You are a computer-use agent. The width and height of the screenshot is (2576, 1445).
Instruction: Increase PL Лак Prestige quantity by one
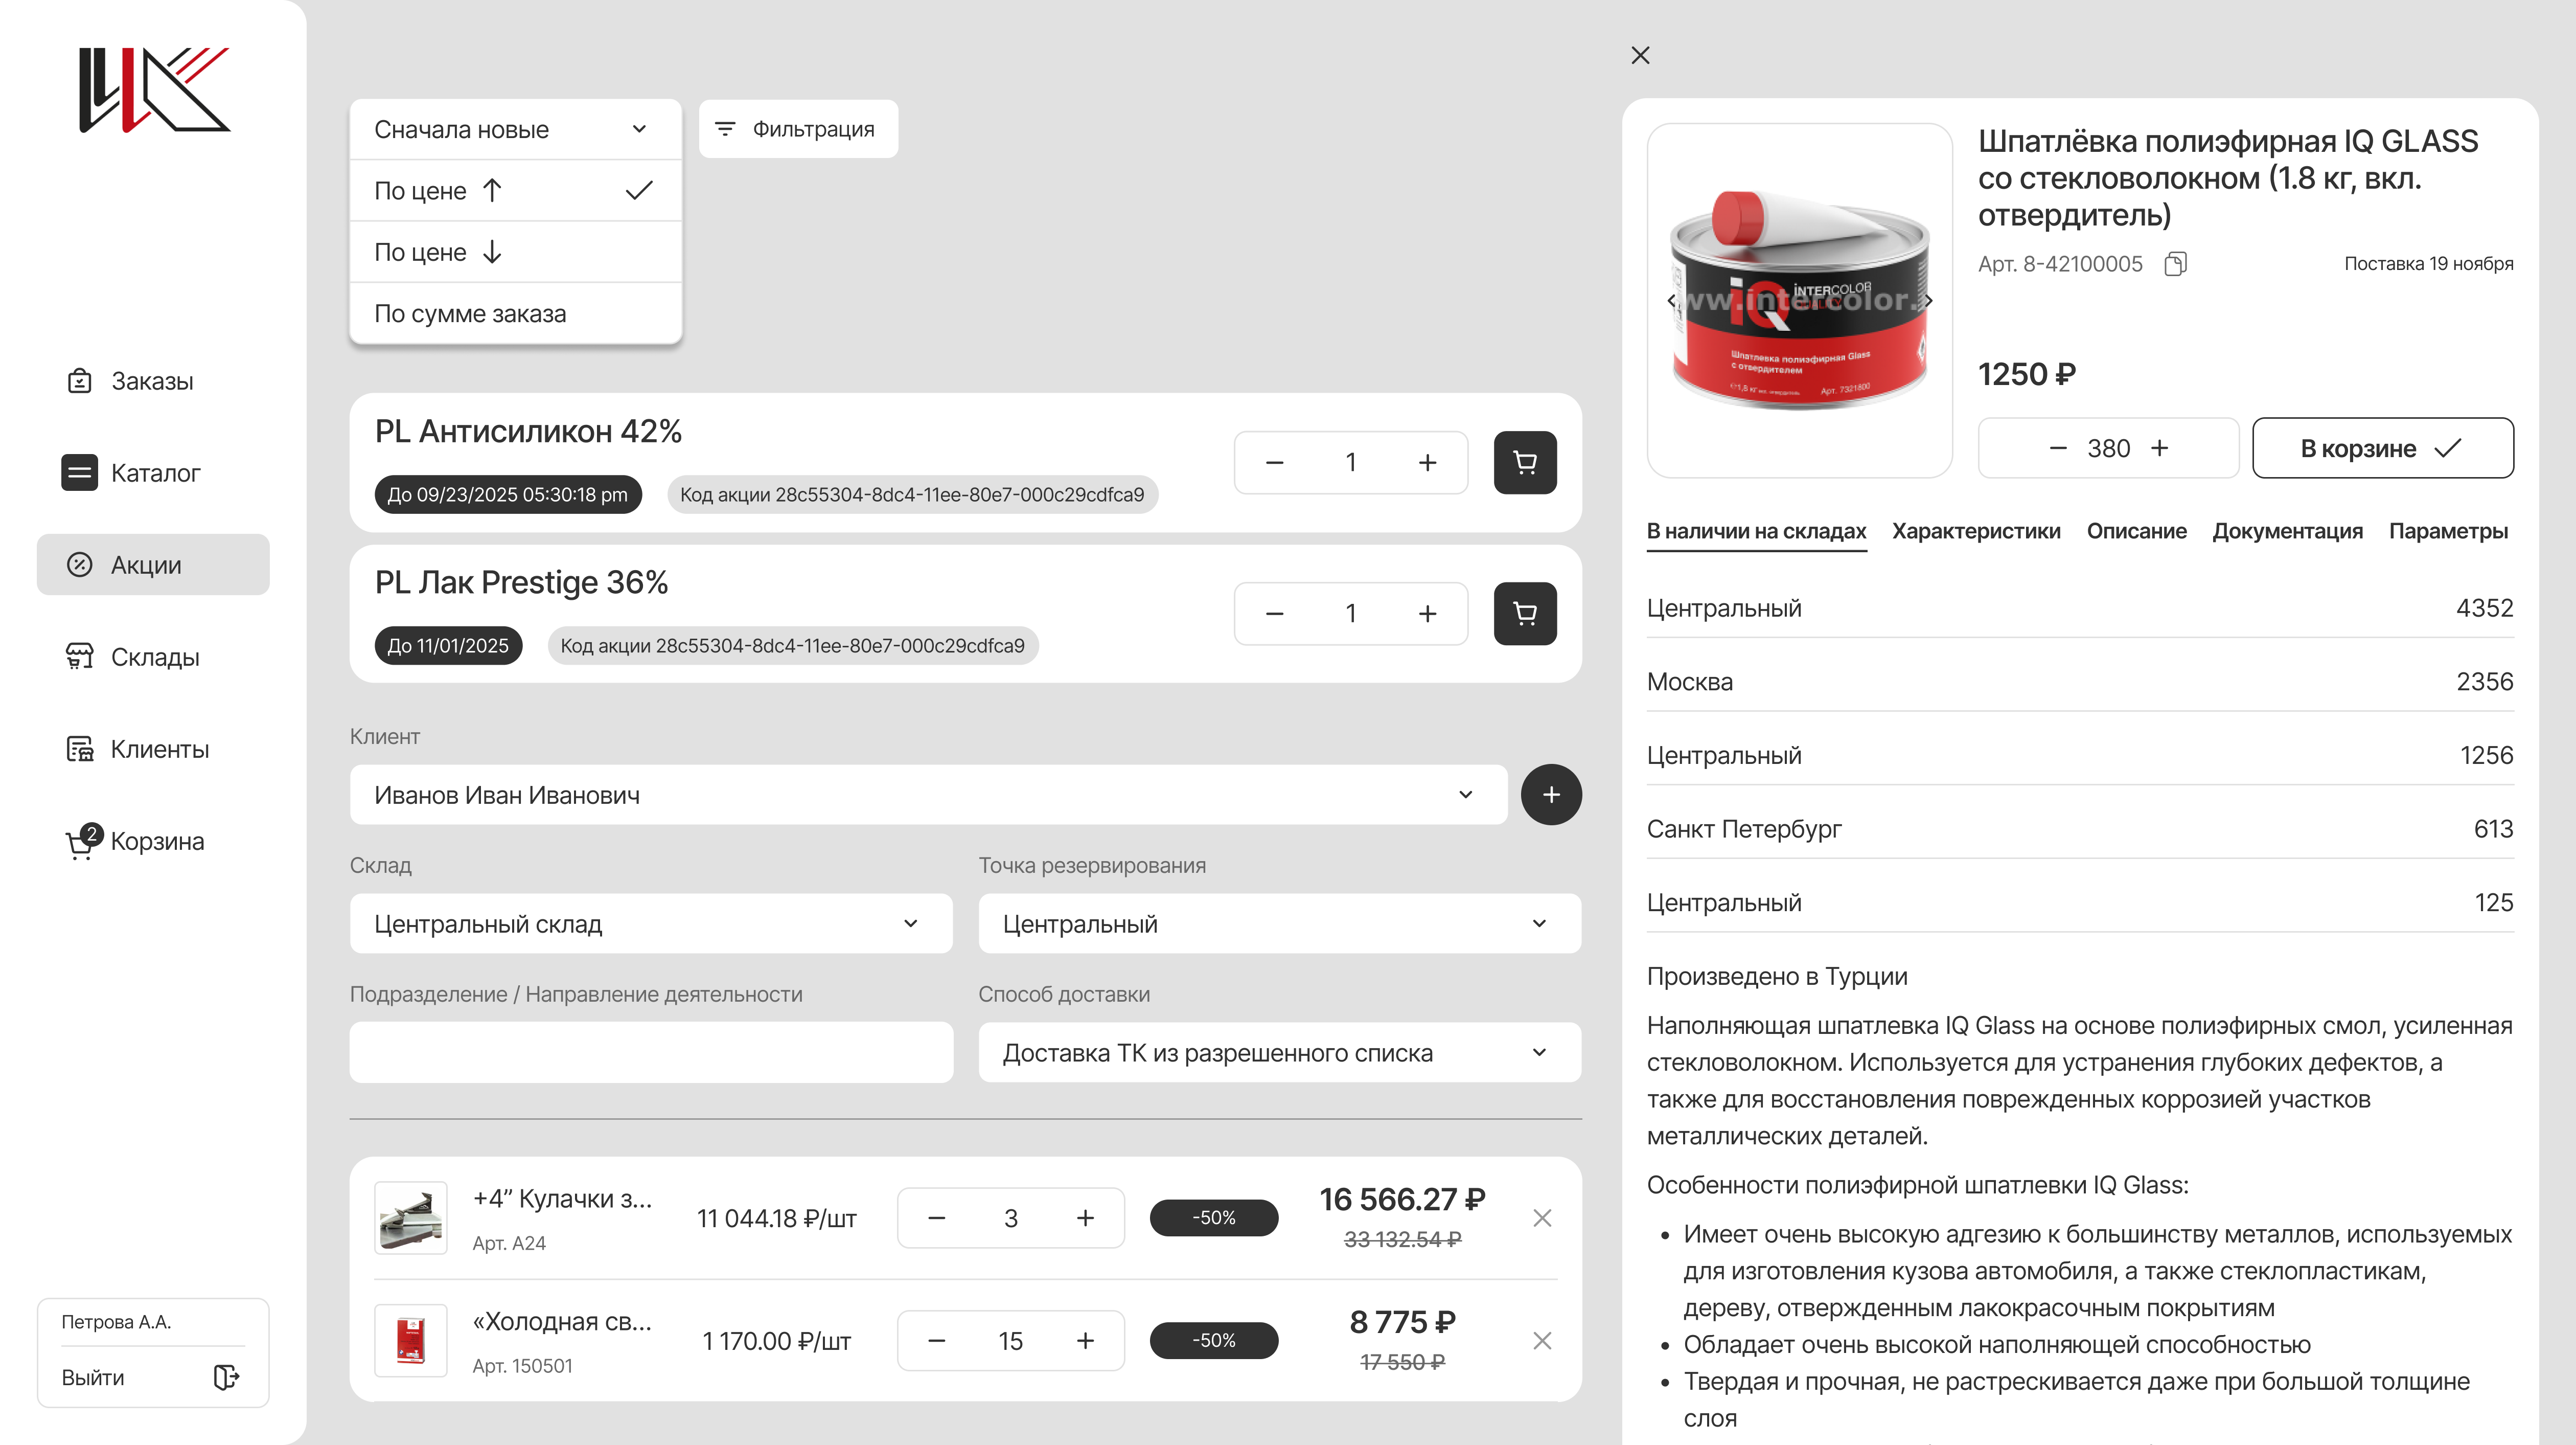coord(1427,614)
